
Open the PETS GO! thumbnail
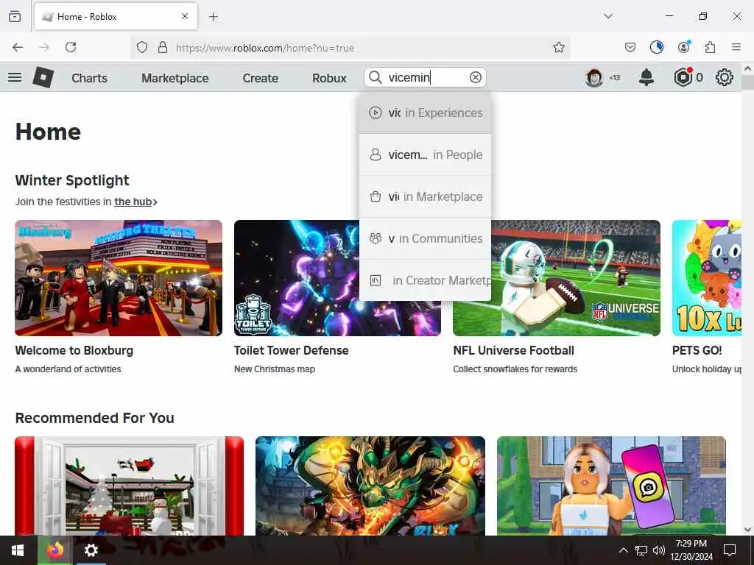click(707, 277)
